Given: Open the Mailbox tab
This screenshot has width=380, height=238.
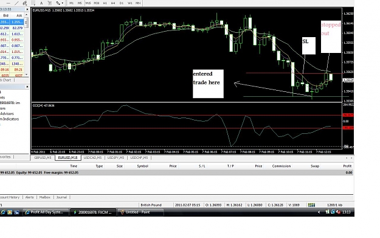Looking at the screenshot, I should [x=45, y=197].
